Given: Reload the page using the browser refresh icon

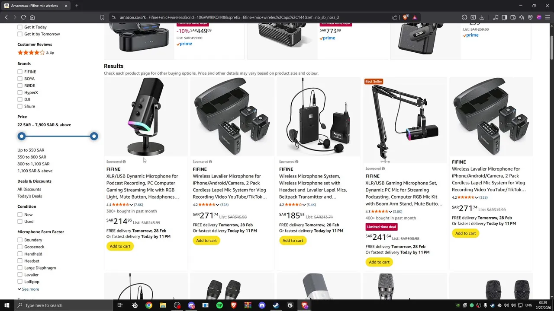Looking at the screenshot, I should [x=23, y=17].
